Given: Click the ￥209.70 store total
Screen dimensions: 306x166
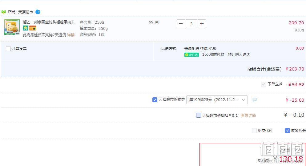Looking at the screenshot, I should click(x=295, y=69).
